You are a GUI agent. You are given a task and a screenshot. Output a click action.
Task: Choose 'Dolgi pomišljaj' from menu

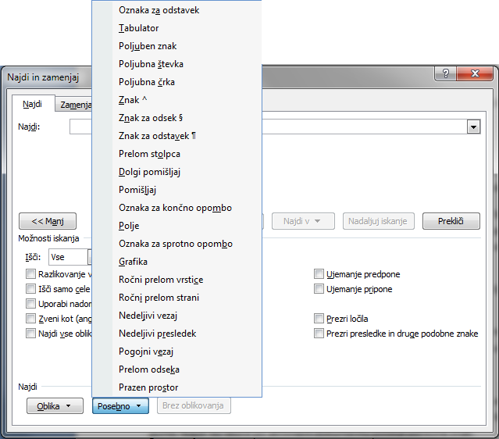[149, 172]
